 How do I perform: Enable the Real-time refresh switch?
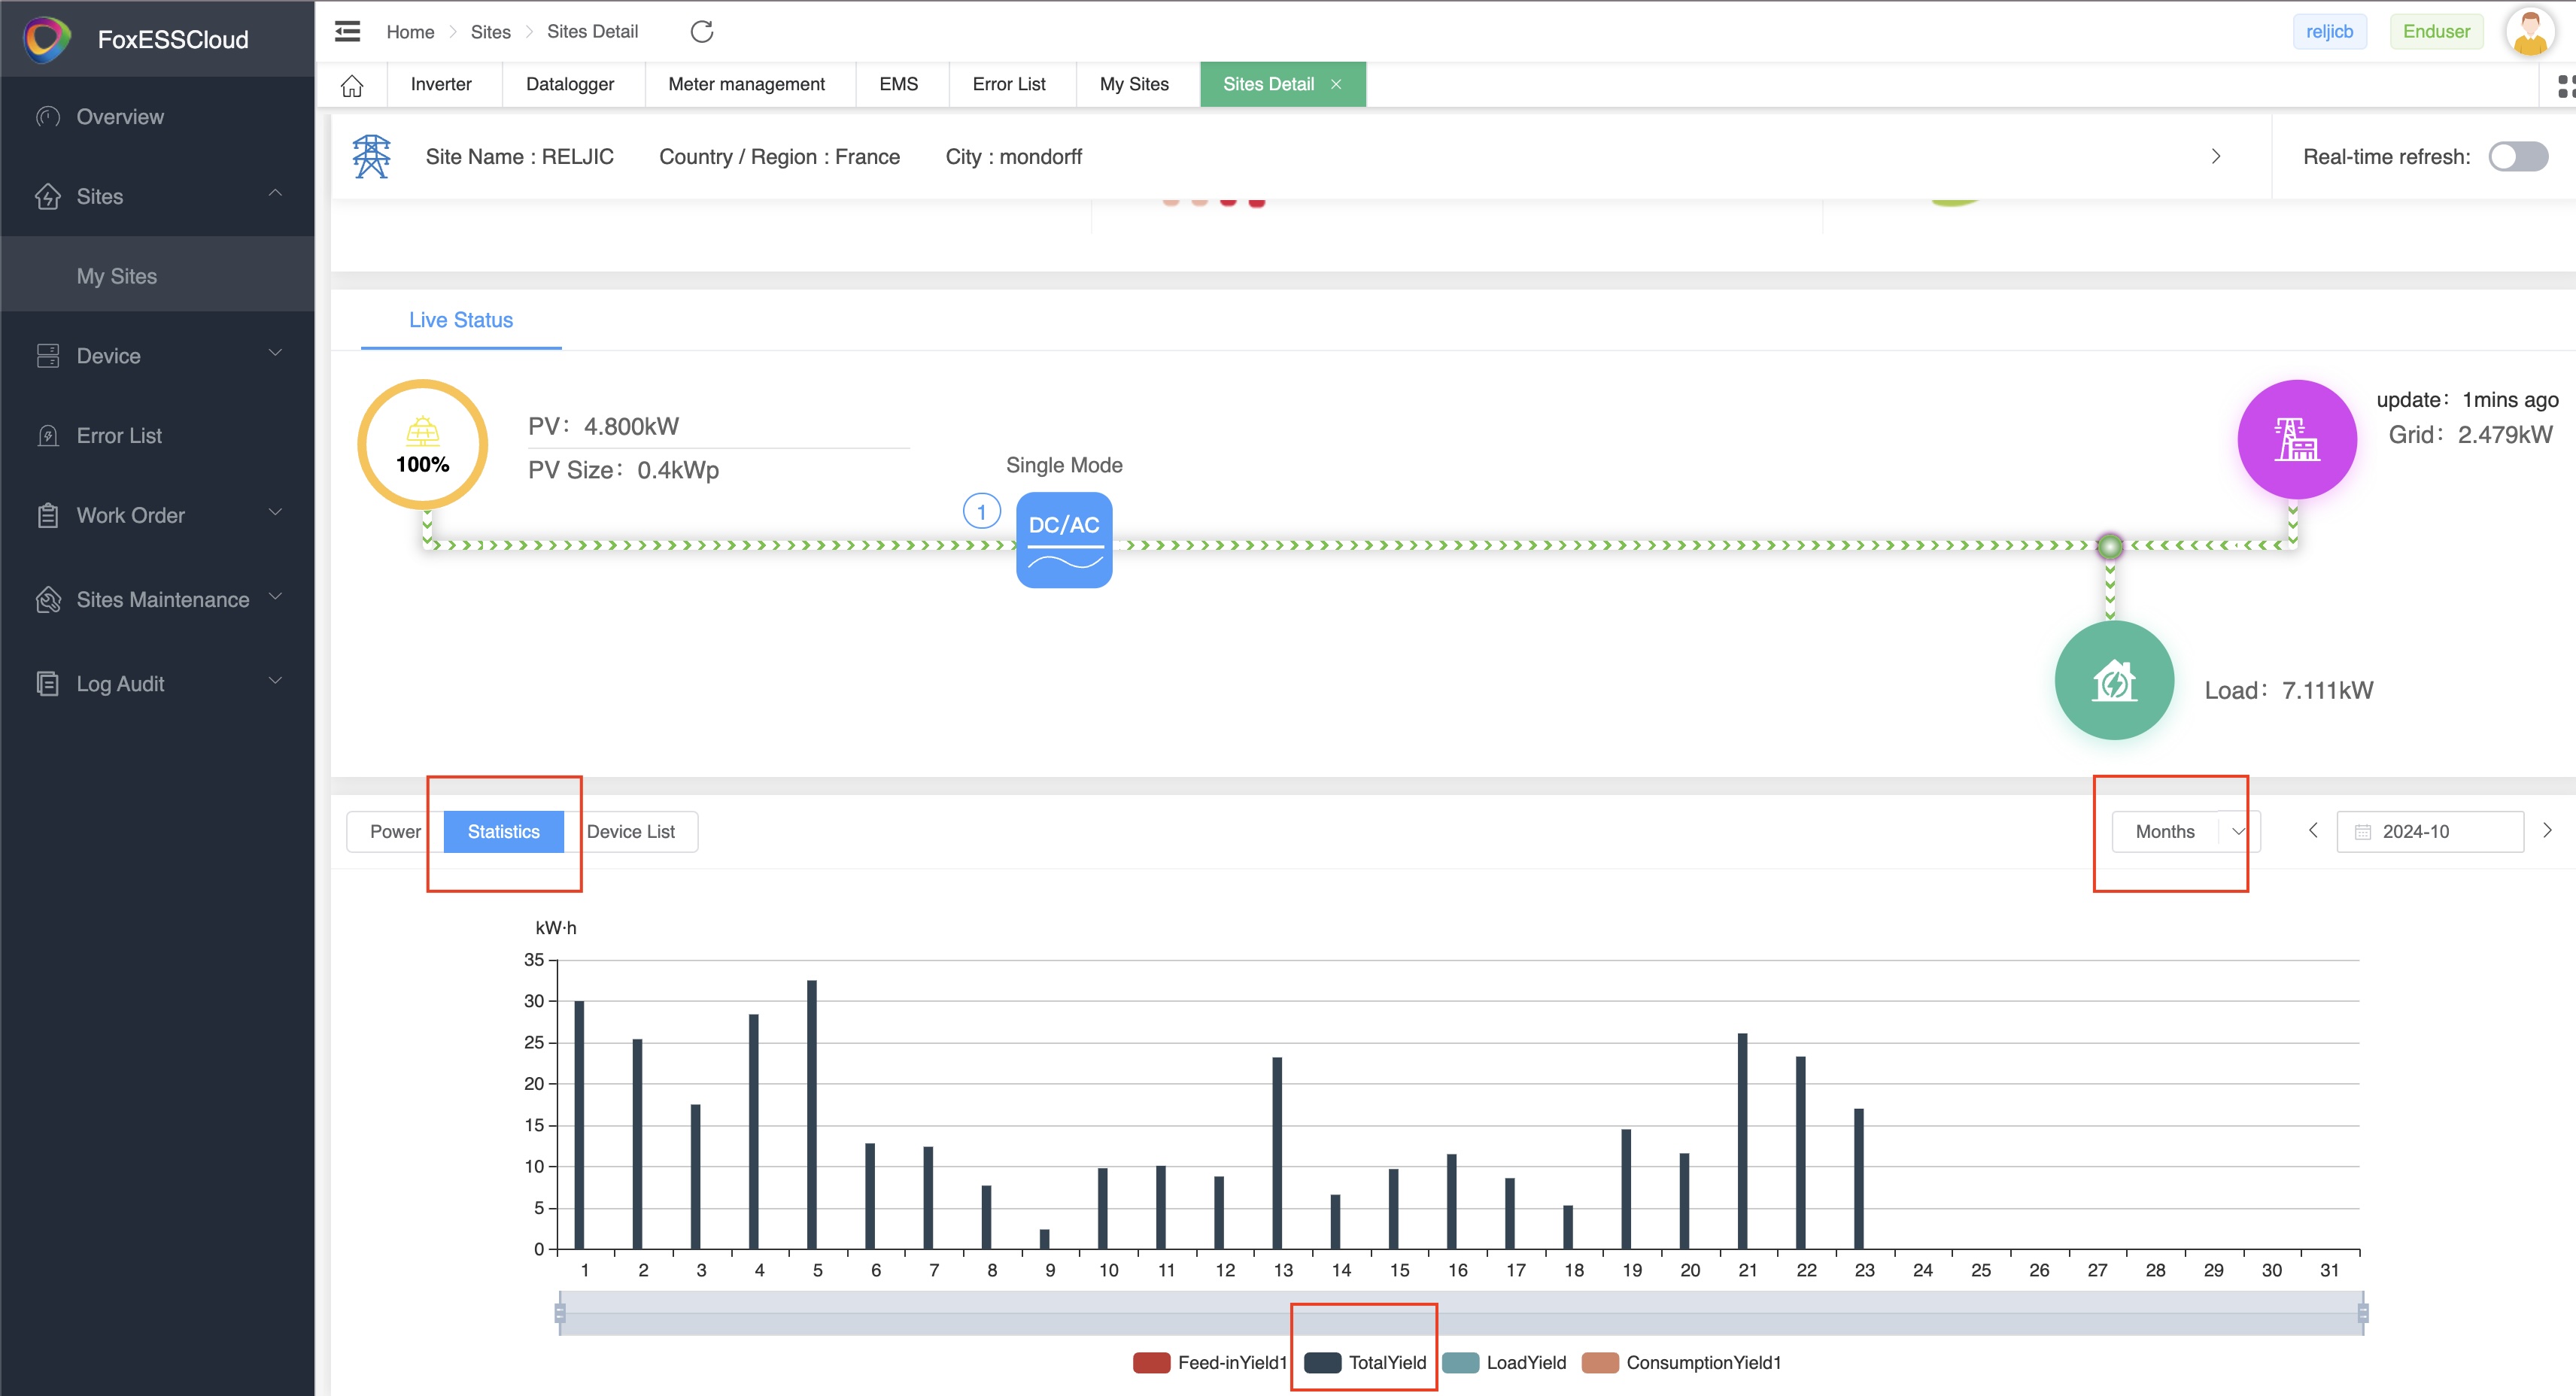coord(2518,157)
